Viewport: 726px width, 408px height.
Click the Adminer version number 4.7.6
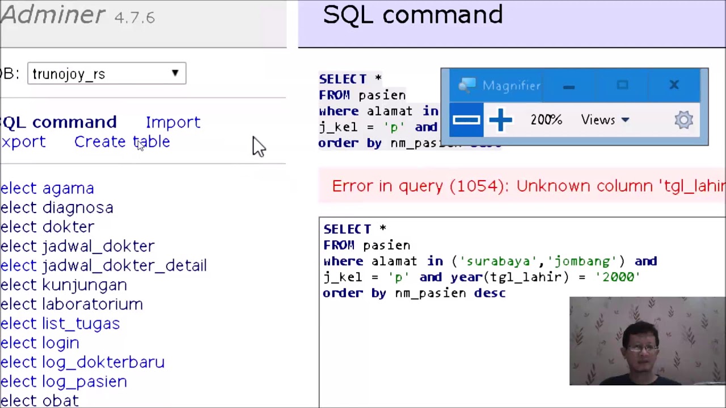134,18
